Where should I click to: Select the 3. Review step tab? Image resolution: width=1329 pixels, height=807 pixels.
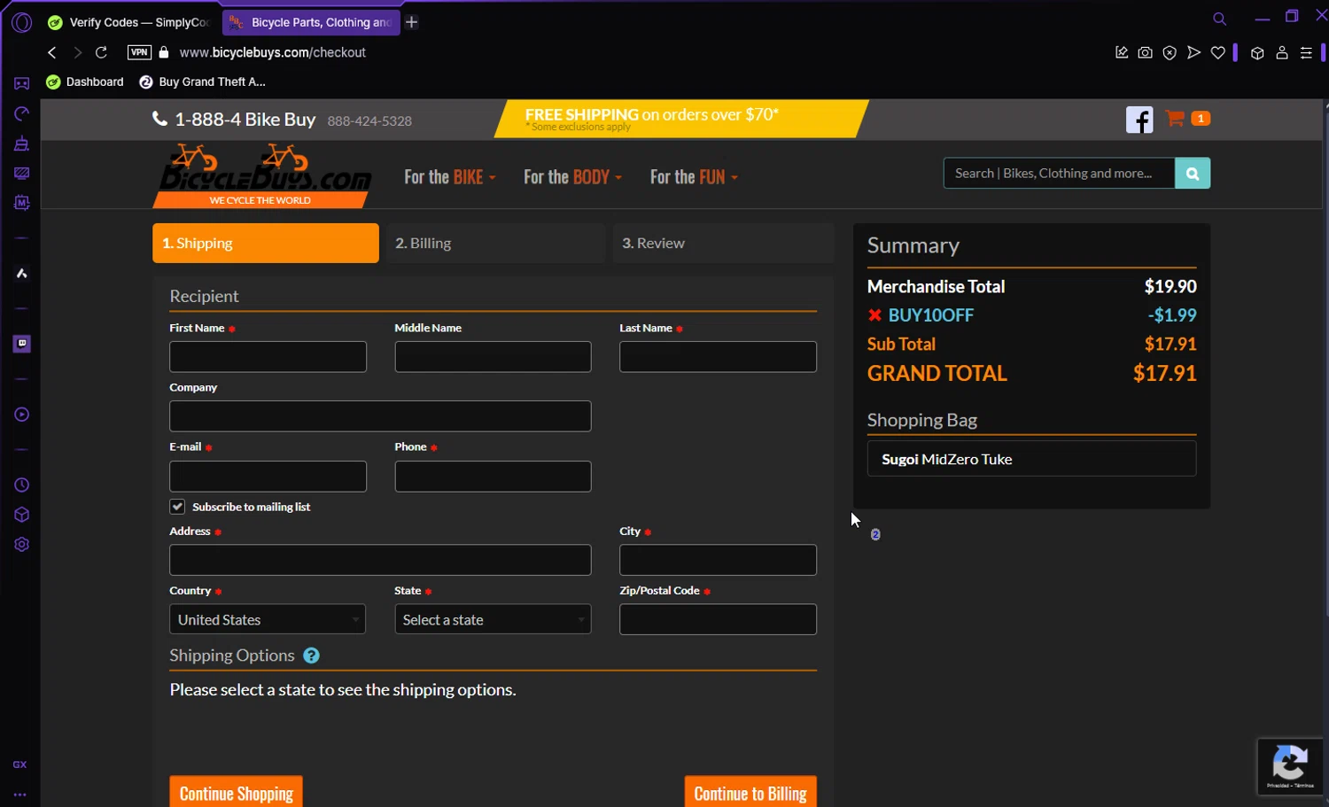[723, 243]
